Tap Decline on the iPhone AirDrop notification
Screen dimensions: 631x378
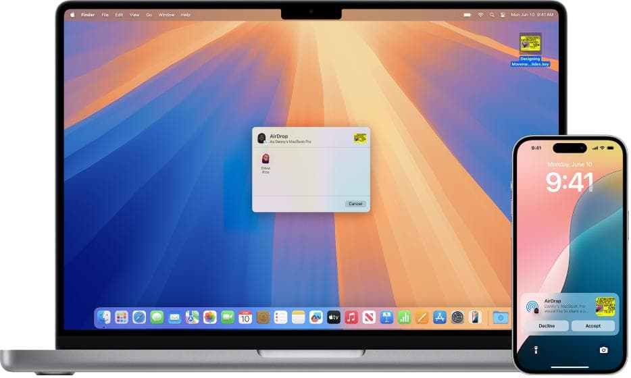pyautogui.click(x=544, y=325)
